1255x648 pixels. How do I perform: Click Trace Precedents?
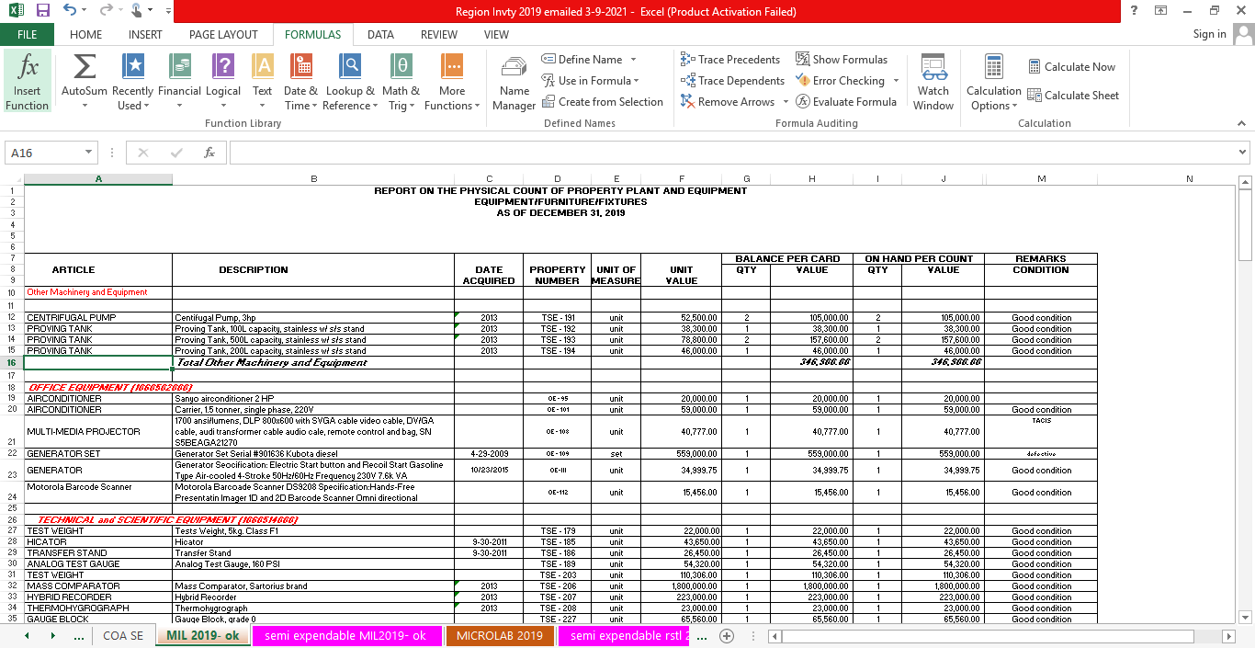[730, 59]
